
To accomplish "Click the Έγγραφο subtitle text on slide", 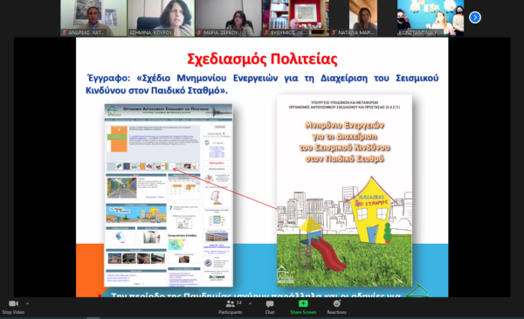I will click(x=262, y=84).
